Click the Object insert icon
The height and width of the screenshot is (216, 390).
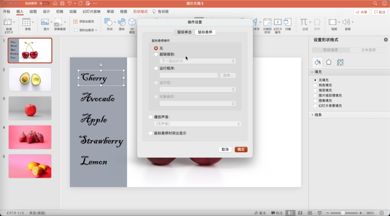pyautogui.click(x=288, y=22)
